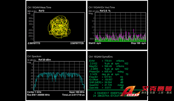The width and height of the screenshot is (174, 101).
Task: Select the SNR (MER) 39.584 dB row
Action: point(106,82)
